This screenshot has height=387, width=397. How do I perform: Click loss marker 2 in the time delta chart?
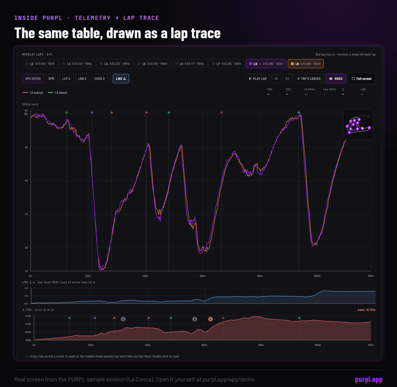pyautogui.click(x=123, y=319)
